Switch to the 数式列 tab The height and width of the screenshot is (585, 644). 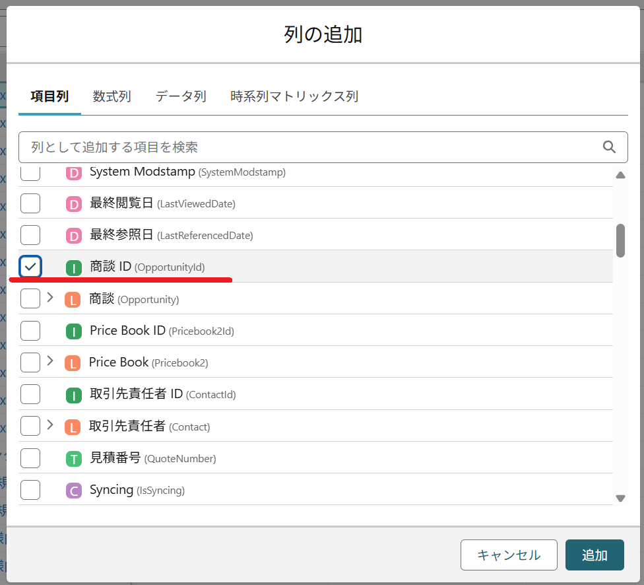[112, 96]
